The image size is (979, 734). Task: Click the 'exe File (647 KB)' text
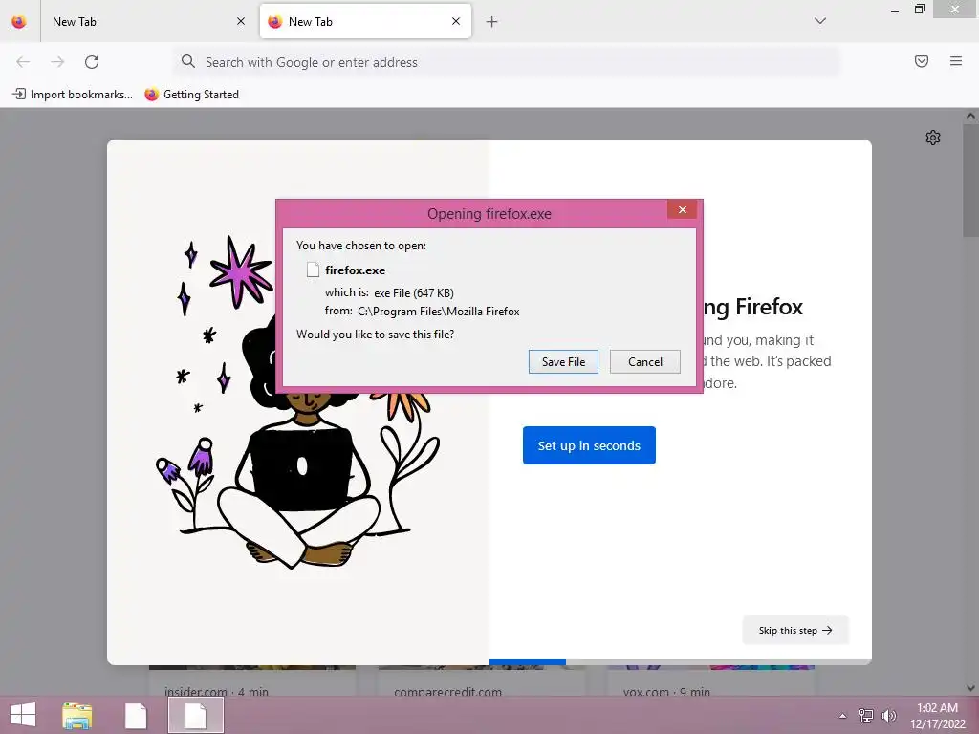414,293
